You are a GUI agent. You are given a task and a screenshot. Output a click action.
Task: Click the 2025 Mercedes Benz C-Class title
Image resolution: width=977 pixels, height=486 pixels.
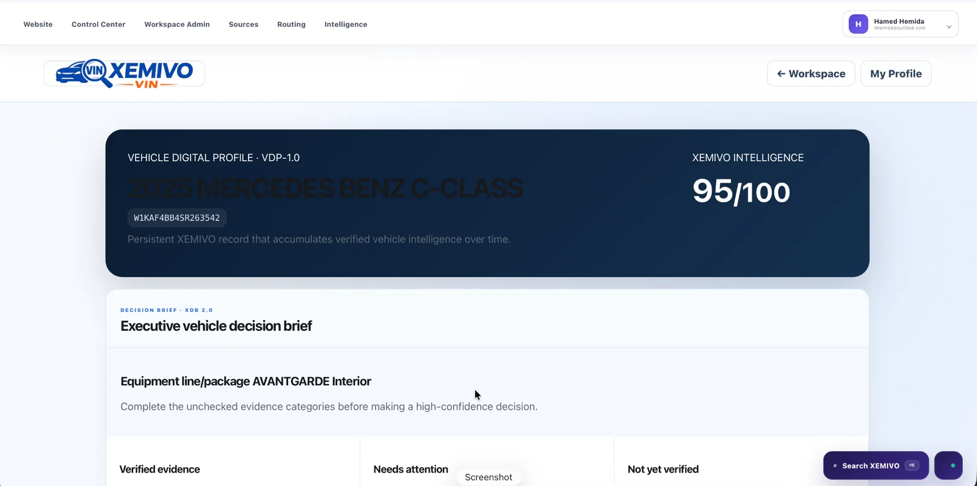(x=325, y=188)
